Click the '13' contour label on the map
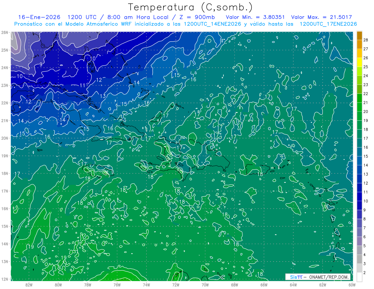The height and width of the screenshot is (289, 374). point(103,96)
